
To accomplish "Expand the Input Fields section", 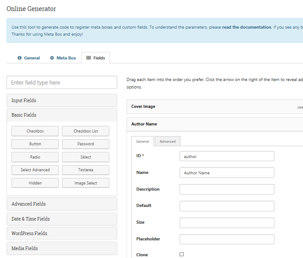I will coord(62,100).
